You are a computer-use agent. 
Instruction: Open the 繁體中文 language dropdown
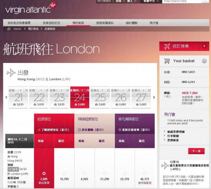coord(151,1)
